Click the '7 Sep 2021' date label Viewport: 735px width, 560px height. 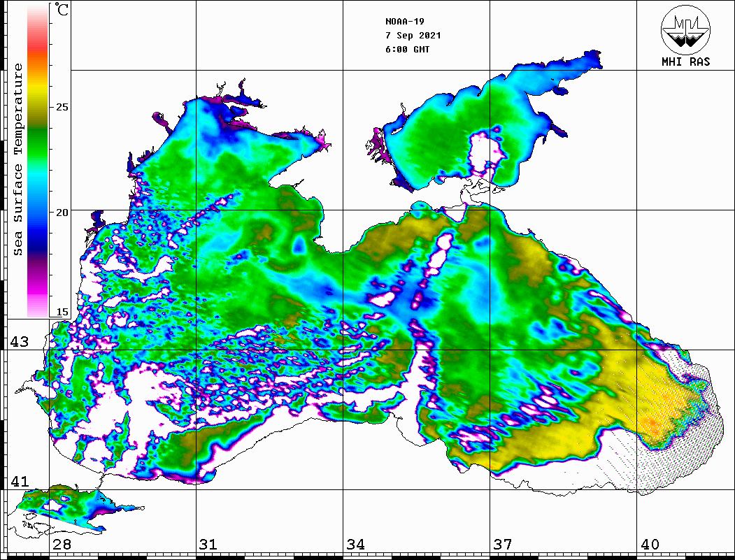pyautogui.click(x=413, y=36)
